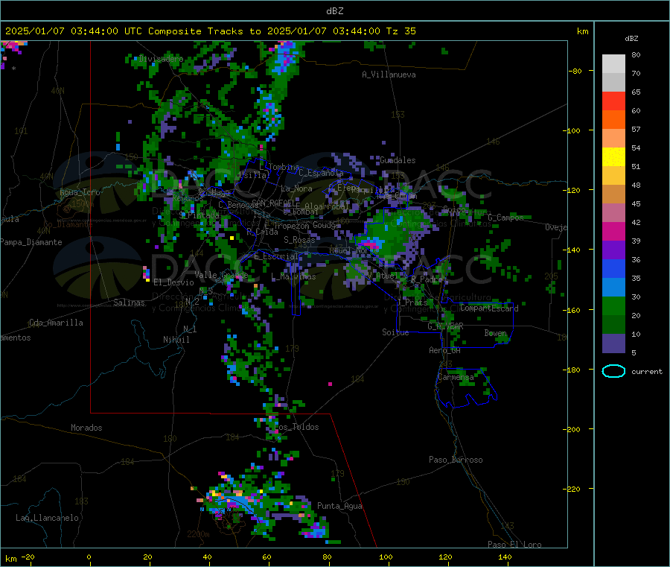
Task: Click the La_Nora place label
Action: [x=296, y=189]
